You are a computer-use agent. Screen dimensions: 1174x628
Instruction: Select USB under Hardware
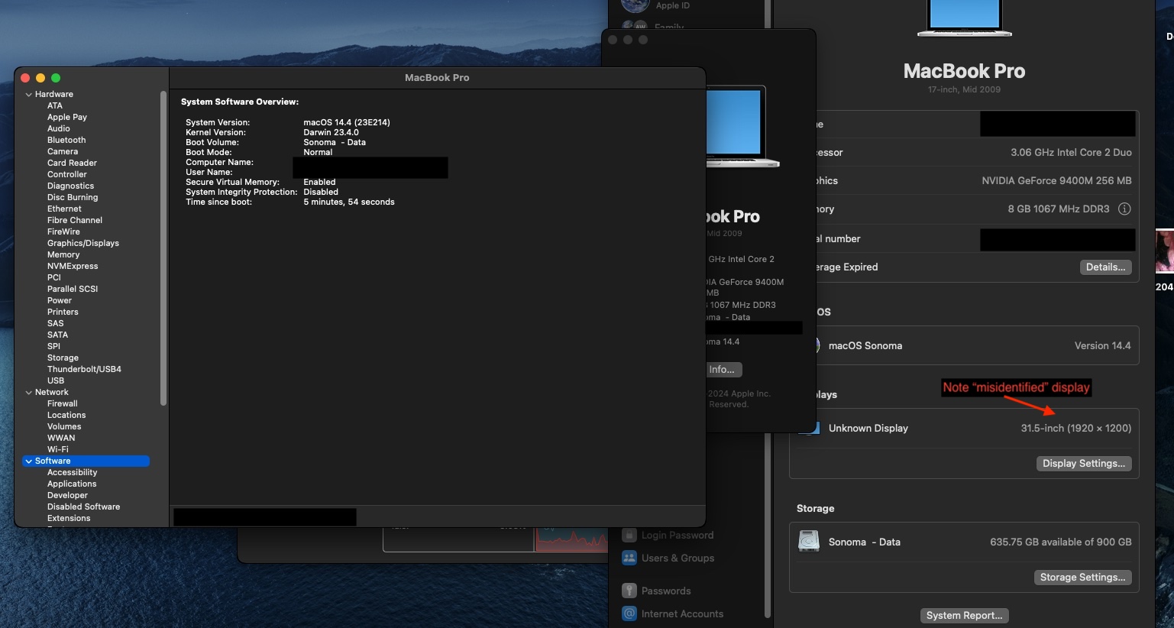56,381
